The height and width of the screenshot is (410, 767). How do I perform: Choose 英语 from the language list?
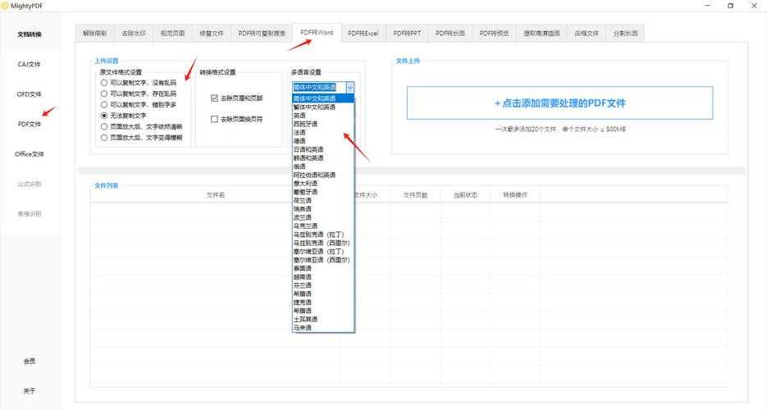click(x=323, y=116)
